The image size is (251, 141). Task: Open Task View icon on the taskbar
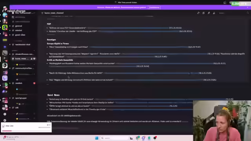(x=131, y=138)
